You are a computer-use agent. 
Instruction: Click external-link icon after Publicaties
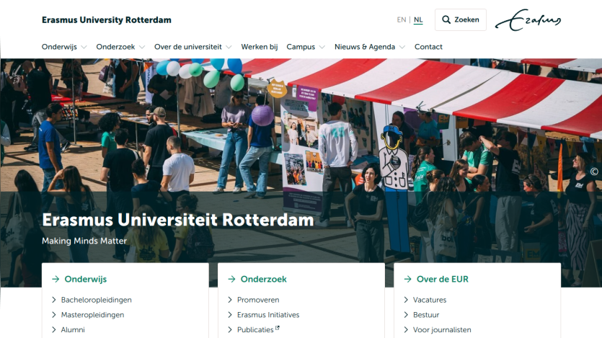[x=277, y=328]
